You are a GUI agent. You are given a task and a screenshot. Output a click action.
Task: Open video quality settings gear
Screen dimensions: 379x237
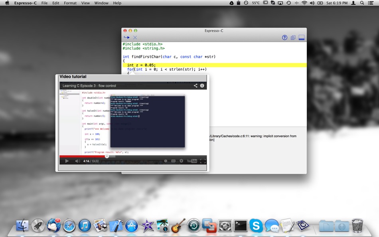pos(181,161)
